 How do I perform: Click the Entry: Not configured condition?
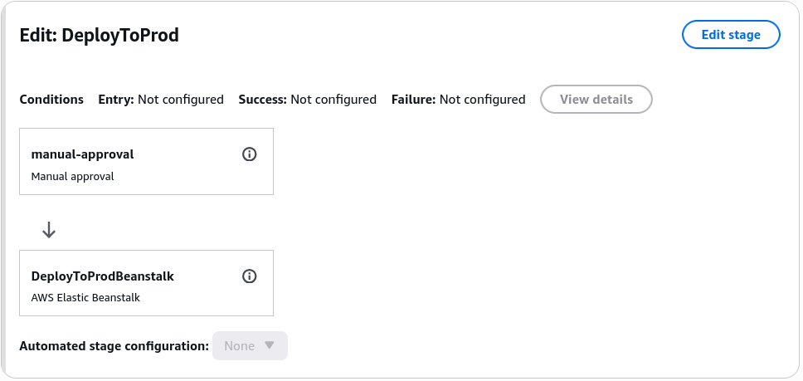click(x=161, y=100)
